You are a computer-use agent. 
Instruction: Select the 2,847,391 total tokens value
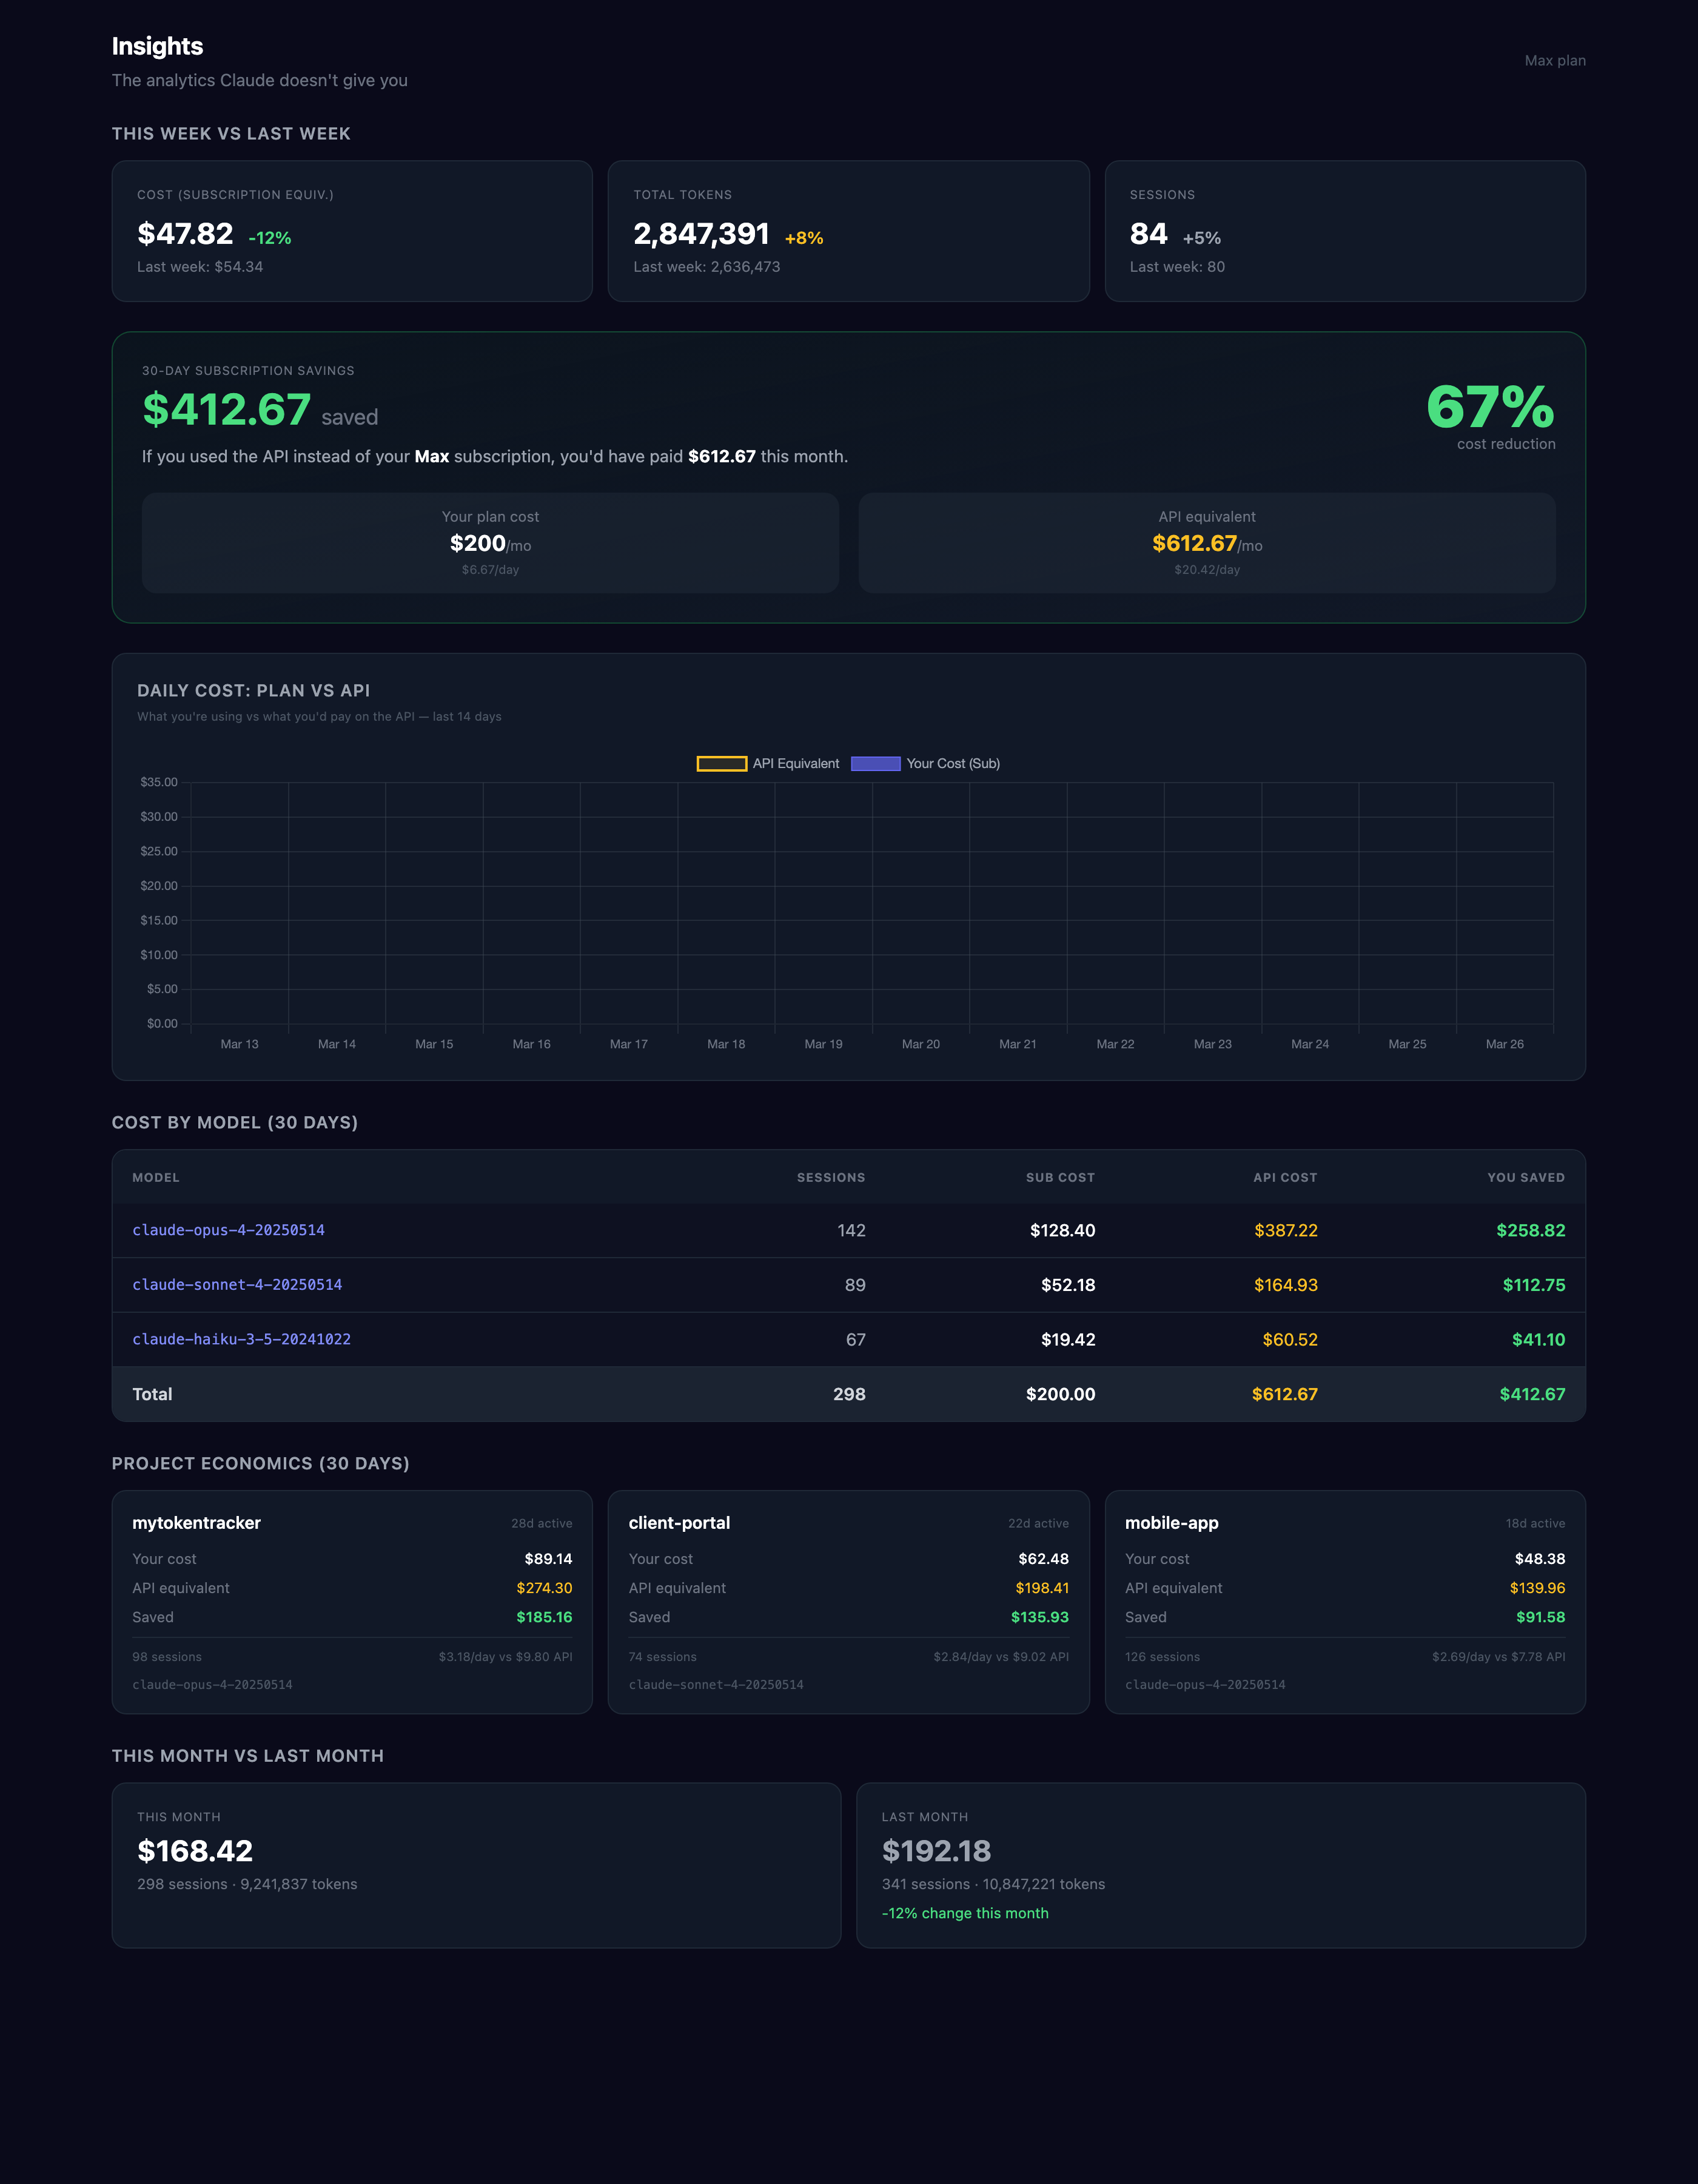click(x=700, y=234)
